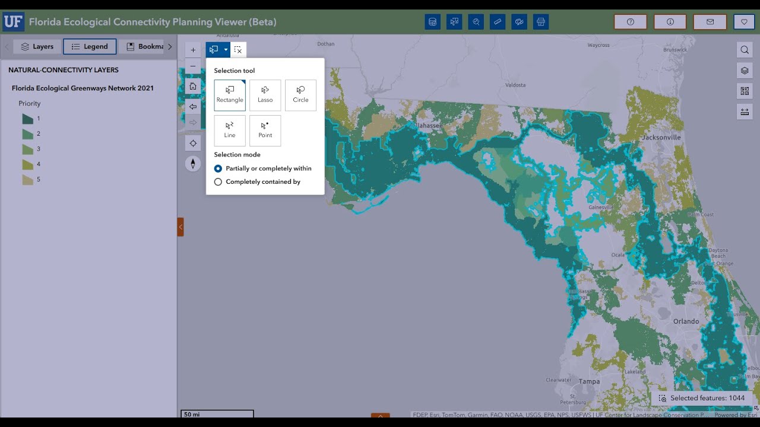Choose the Lasso selection tool
Viewport: 760px width, 427px height.
(x=265, y=95)
